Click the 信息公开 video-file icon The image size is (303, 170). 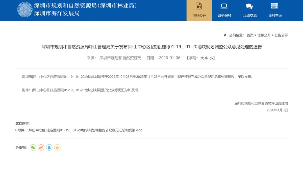199,6
